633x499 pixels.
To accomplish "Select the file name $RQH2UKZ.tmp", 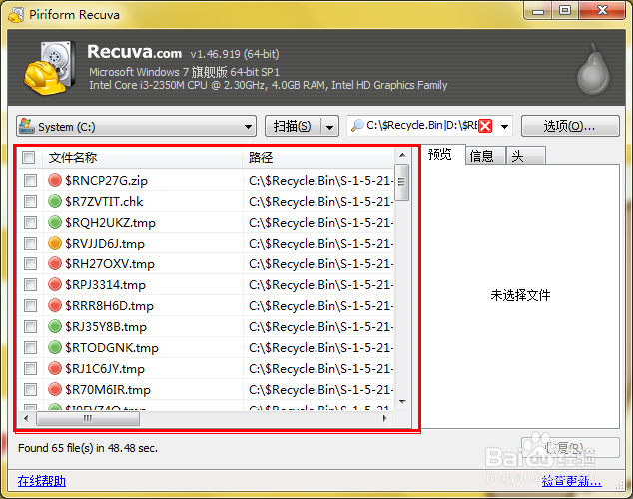I will (110, 222).
